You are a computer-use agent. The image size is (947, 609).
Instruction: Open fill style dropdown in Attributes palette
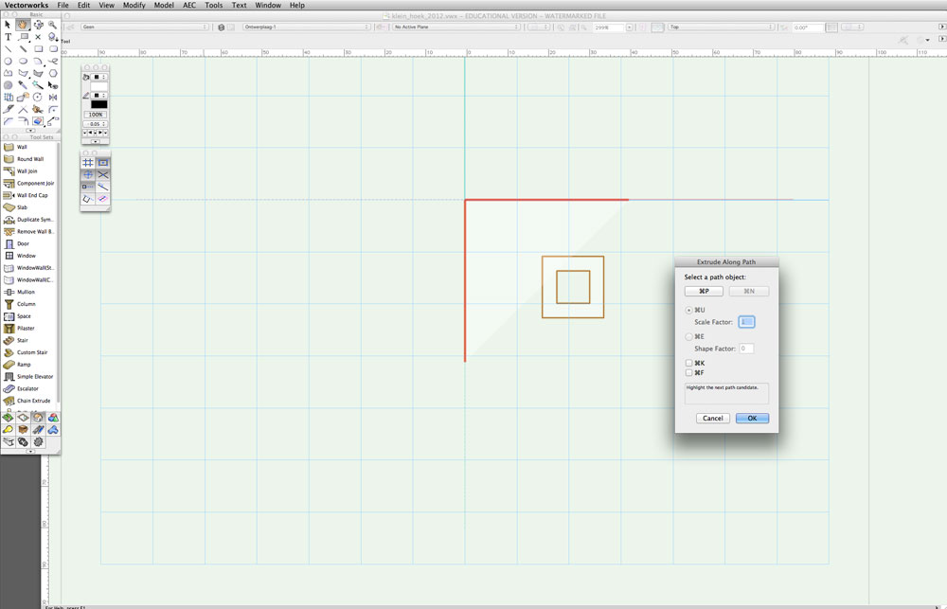[99, 78]
